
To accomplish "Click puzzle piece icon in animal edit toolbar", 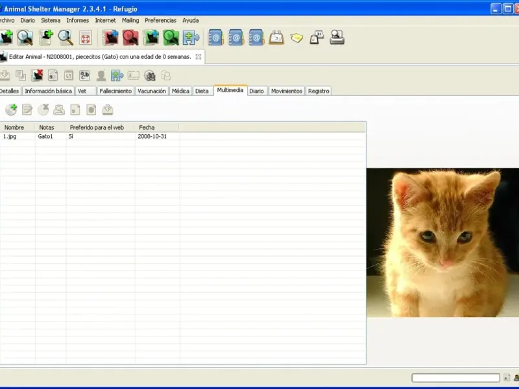I will tap(117, 75).
